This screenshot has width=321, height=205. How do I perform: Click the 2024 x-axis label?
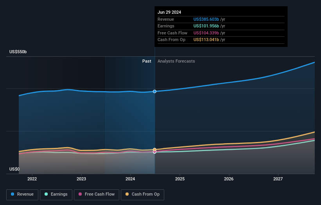130,179
